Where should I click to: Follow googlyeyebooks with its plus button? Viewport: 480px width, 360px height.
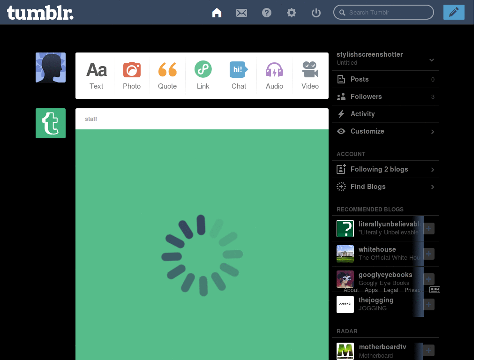point(428,279)
